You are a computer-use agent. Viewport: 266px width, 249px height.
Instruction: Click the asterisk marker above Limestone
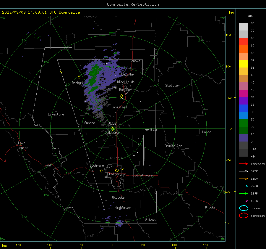click(56, 112)
